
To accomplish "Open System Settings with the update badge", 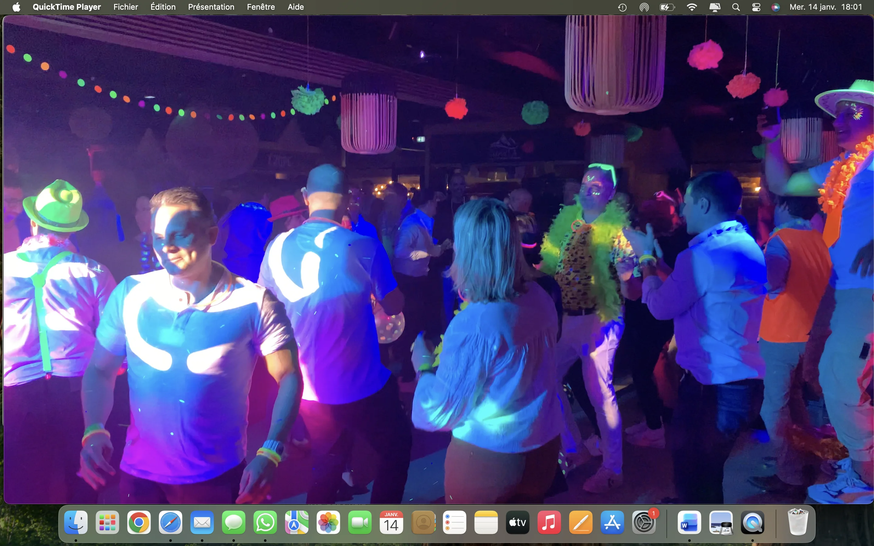I will (644, 523).
